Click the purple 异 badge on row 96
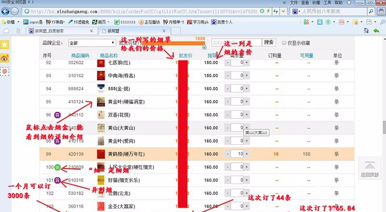Screen dimensions: 386x212 tap(57, 115)
